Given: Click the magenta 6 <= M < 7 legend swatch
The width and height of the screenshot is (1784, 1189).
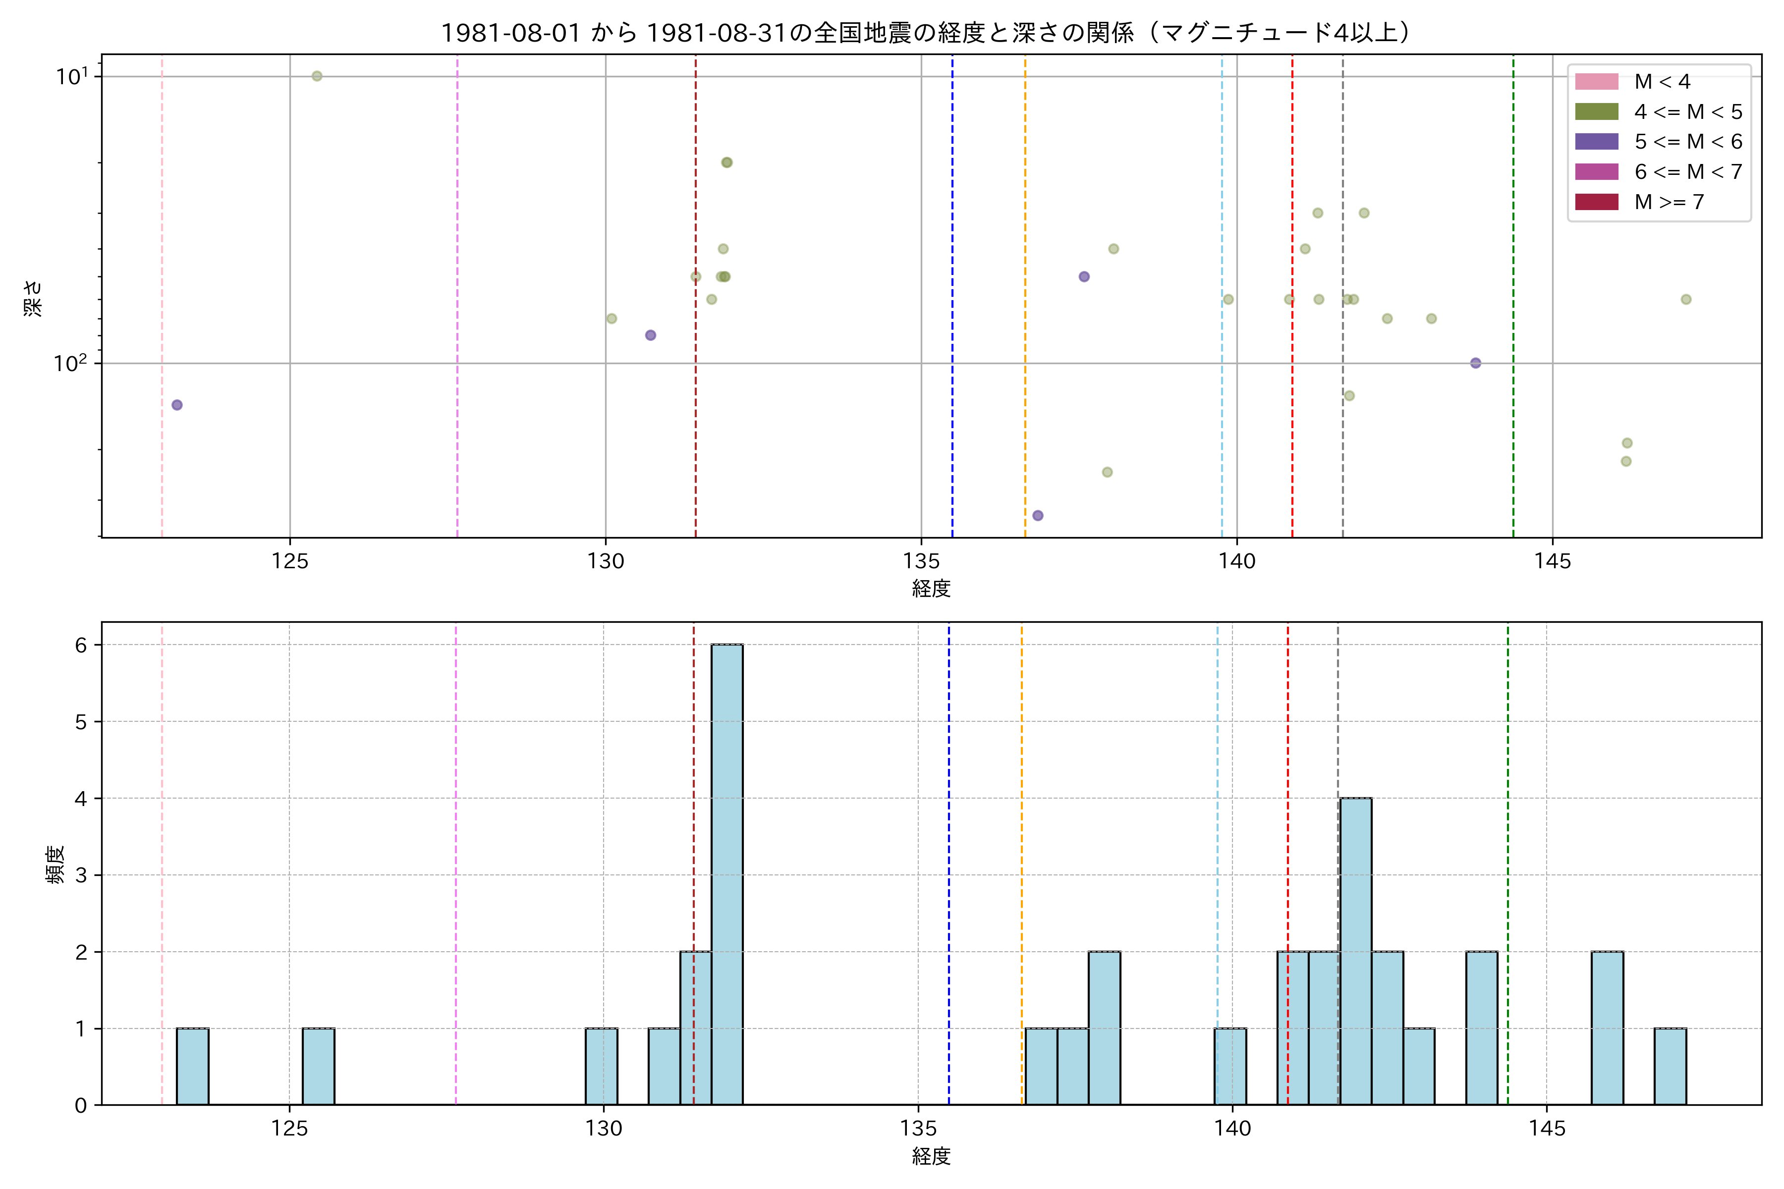Looking at the screenshot, I should point(1596,171).
